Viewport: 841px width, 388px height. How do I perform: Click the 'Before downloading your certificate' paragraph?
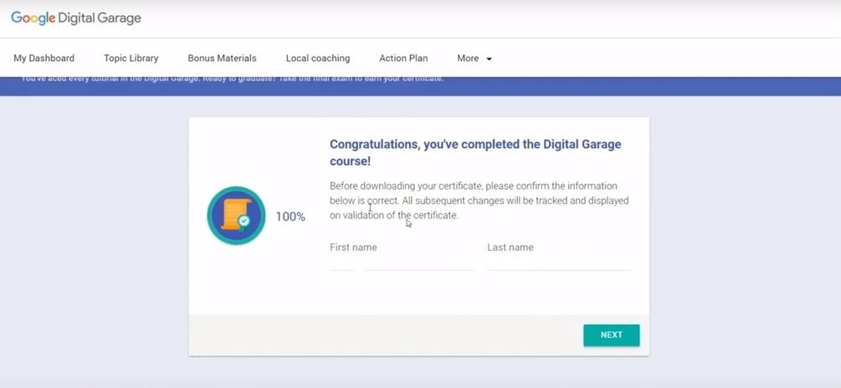(479, 201)
